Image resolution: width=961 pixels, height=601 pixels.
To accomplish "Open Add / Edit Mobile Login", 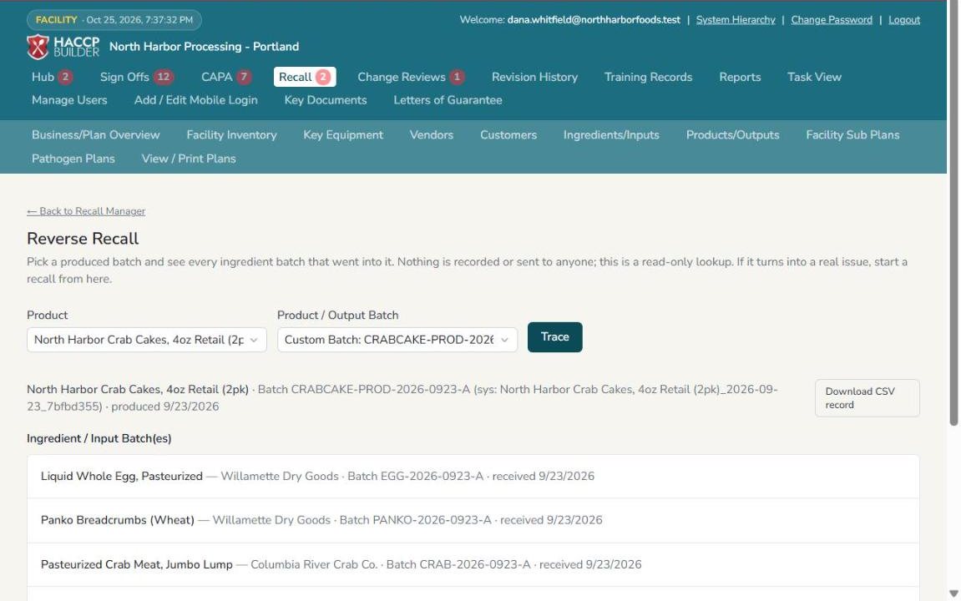I will pyautogui.click(x=195, y=100).
